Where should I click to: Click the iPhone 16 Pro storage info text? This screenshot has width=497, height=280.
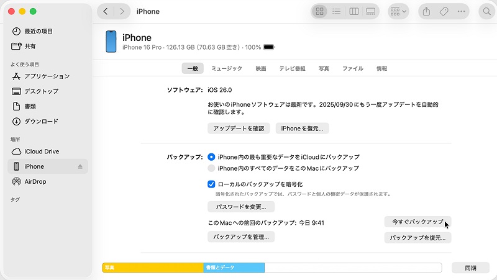pyautogui.click(x=192, y=47)
